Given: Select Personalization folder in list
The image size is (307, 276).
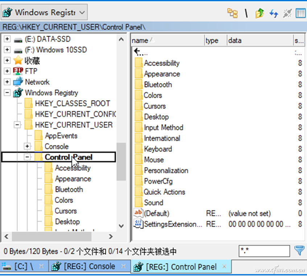Looking at the screenshot, I should click(x=166, y=170).
